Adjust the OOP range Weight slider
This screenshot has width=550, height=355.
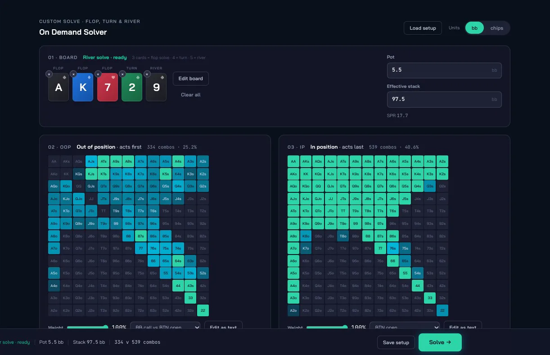(87, 328)
